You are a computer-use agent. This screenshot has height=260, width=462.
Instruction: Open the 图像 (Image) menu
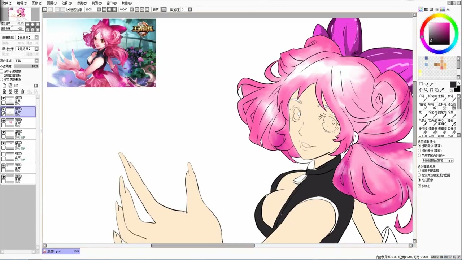coord(37,3)
